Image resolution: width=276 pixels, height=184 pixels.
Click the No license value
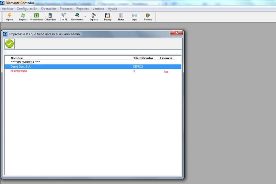(x=166, y=72)
